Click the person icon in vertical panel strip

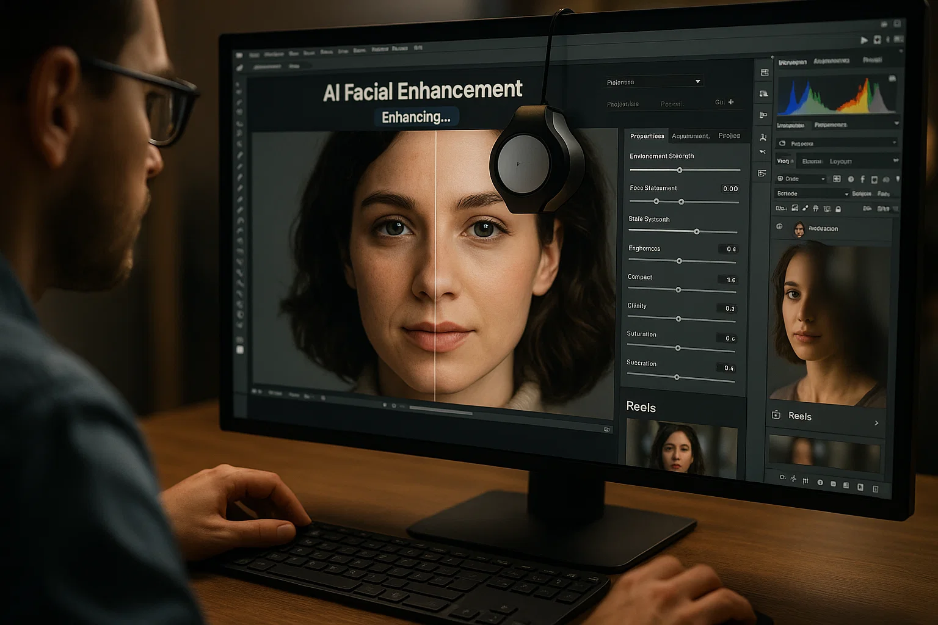click(x=763, y=138)
